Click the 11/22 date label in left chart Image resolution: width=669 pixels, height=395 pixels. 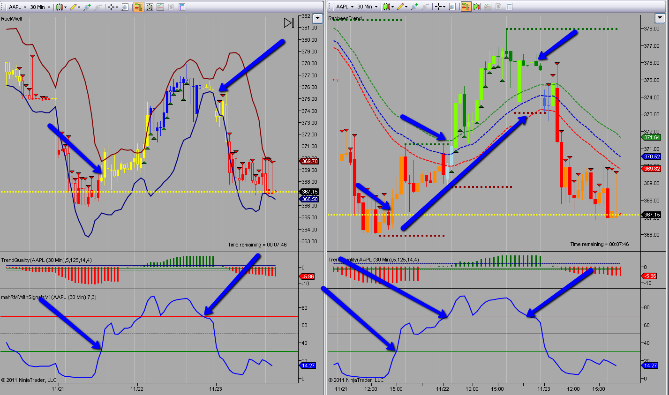(137, 388)
